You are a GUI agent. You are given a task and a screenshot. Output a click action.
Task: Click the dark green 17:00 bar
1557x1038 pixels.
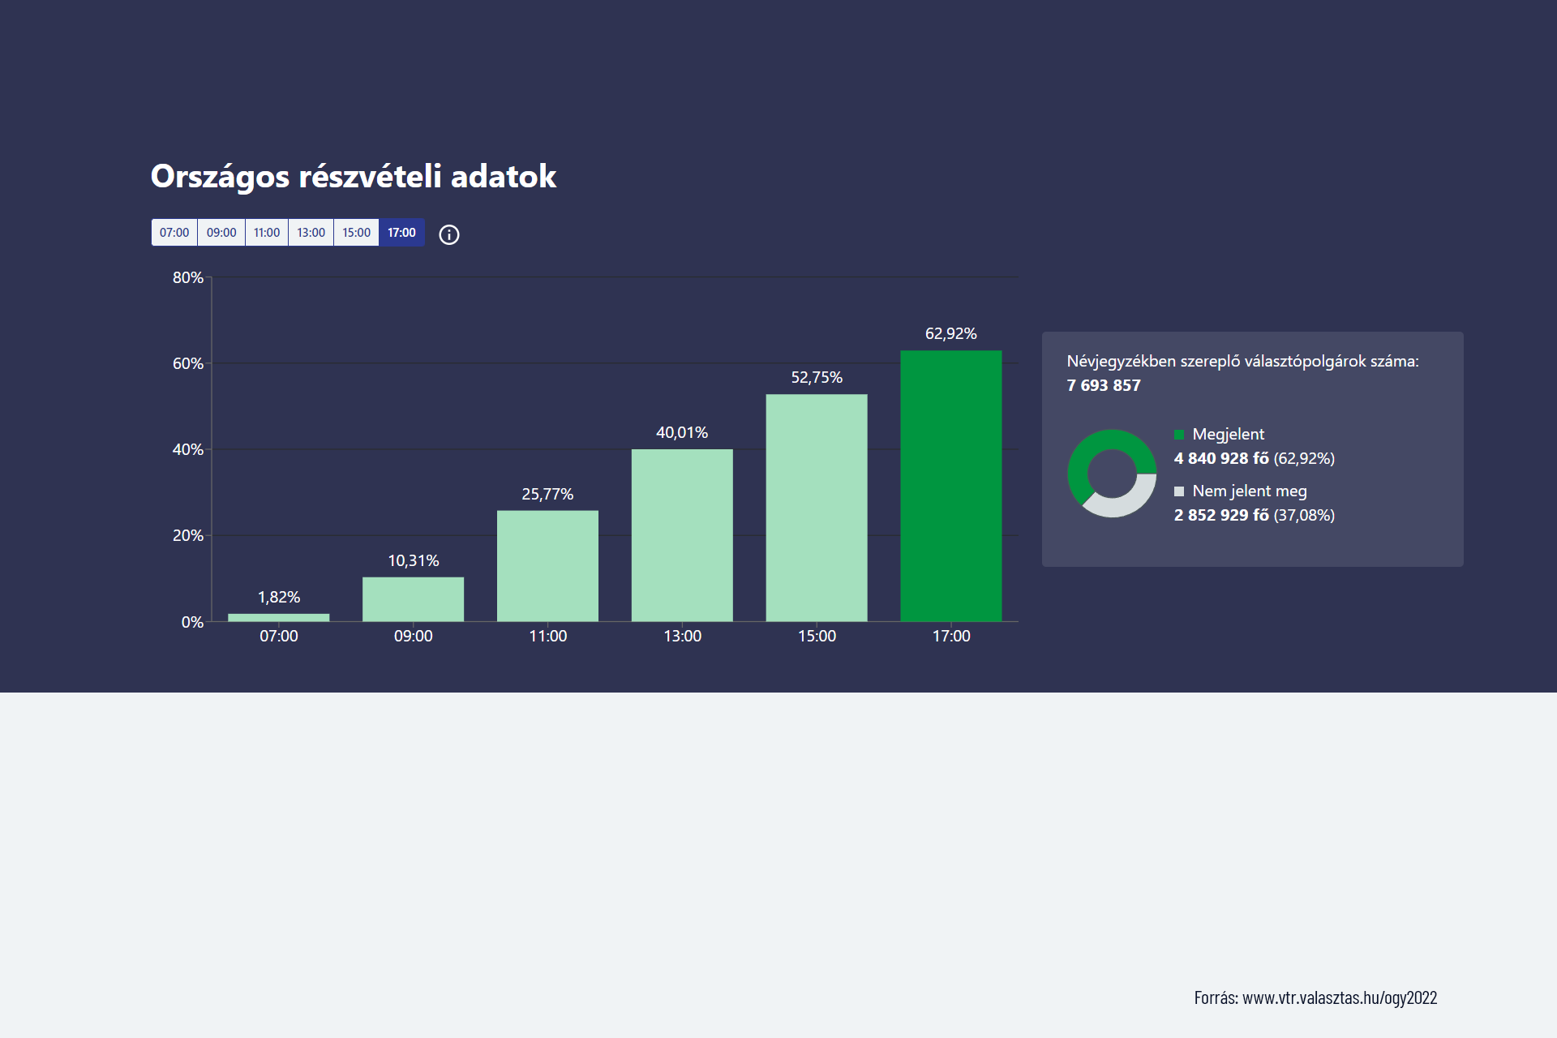point(950,487)
